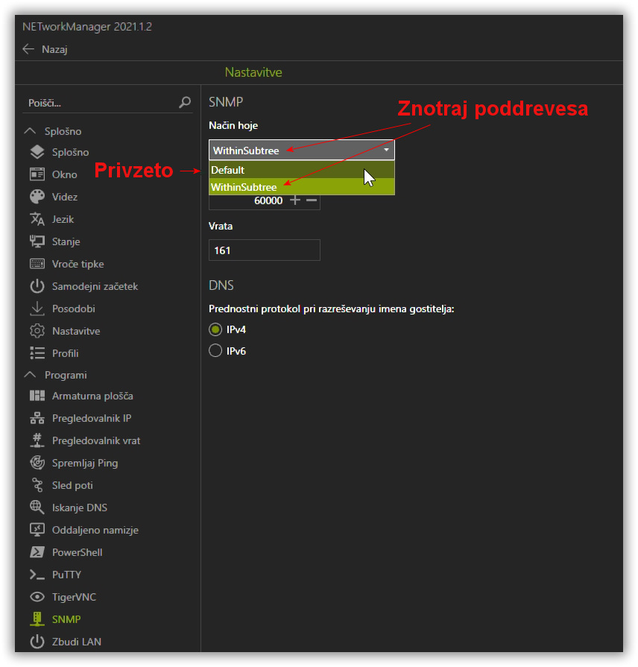Decrease the 60000 value with minus
The height and width of the screenshot is (667, 638).
pos(312,200)
